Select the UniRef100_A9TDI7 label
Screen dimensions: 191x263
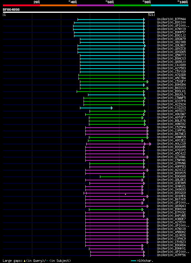171,111
